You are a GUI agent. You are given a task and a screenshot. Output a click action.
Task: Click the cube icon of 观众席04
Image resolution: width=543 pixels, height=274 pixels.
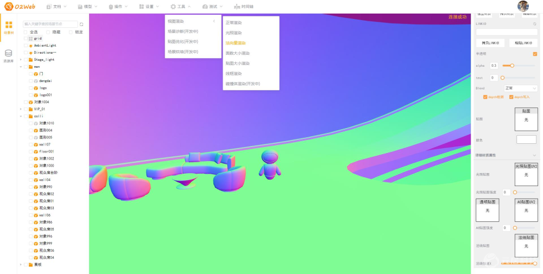[x=36, y=257]
